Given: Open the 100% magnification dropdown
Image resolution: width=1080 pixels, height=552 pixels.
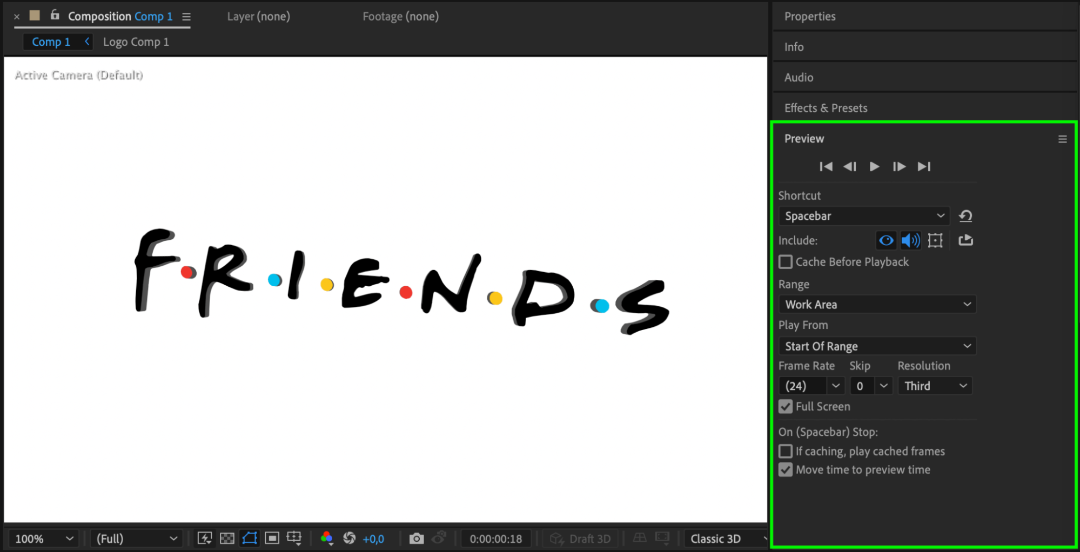Looking at the screenshot, I should (x=44, y=538).
